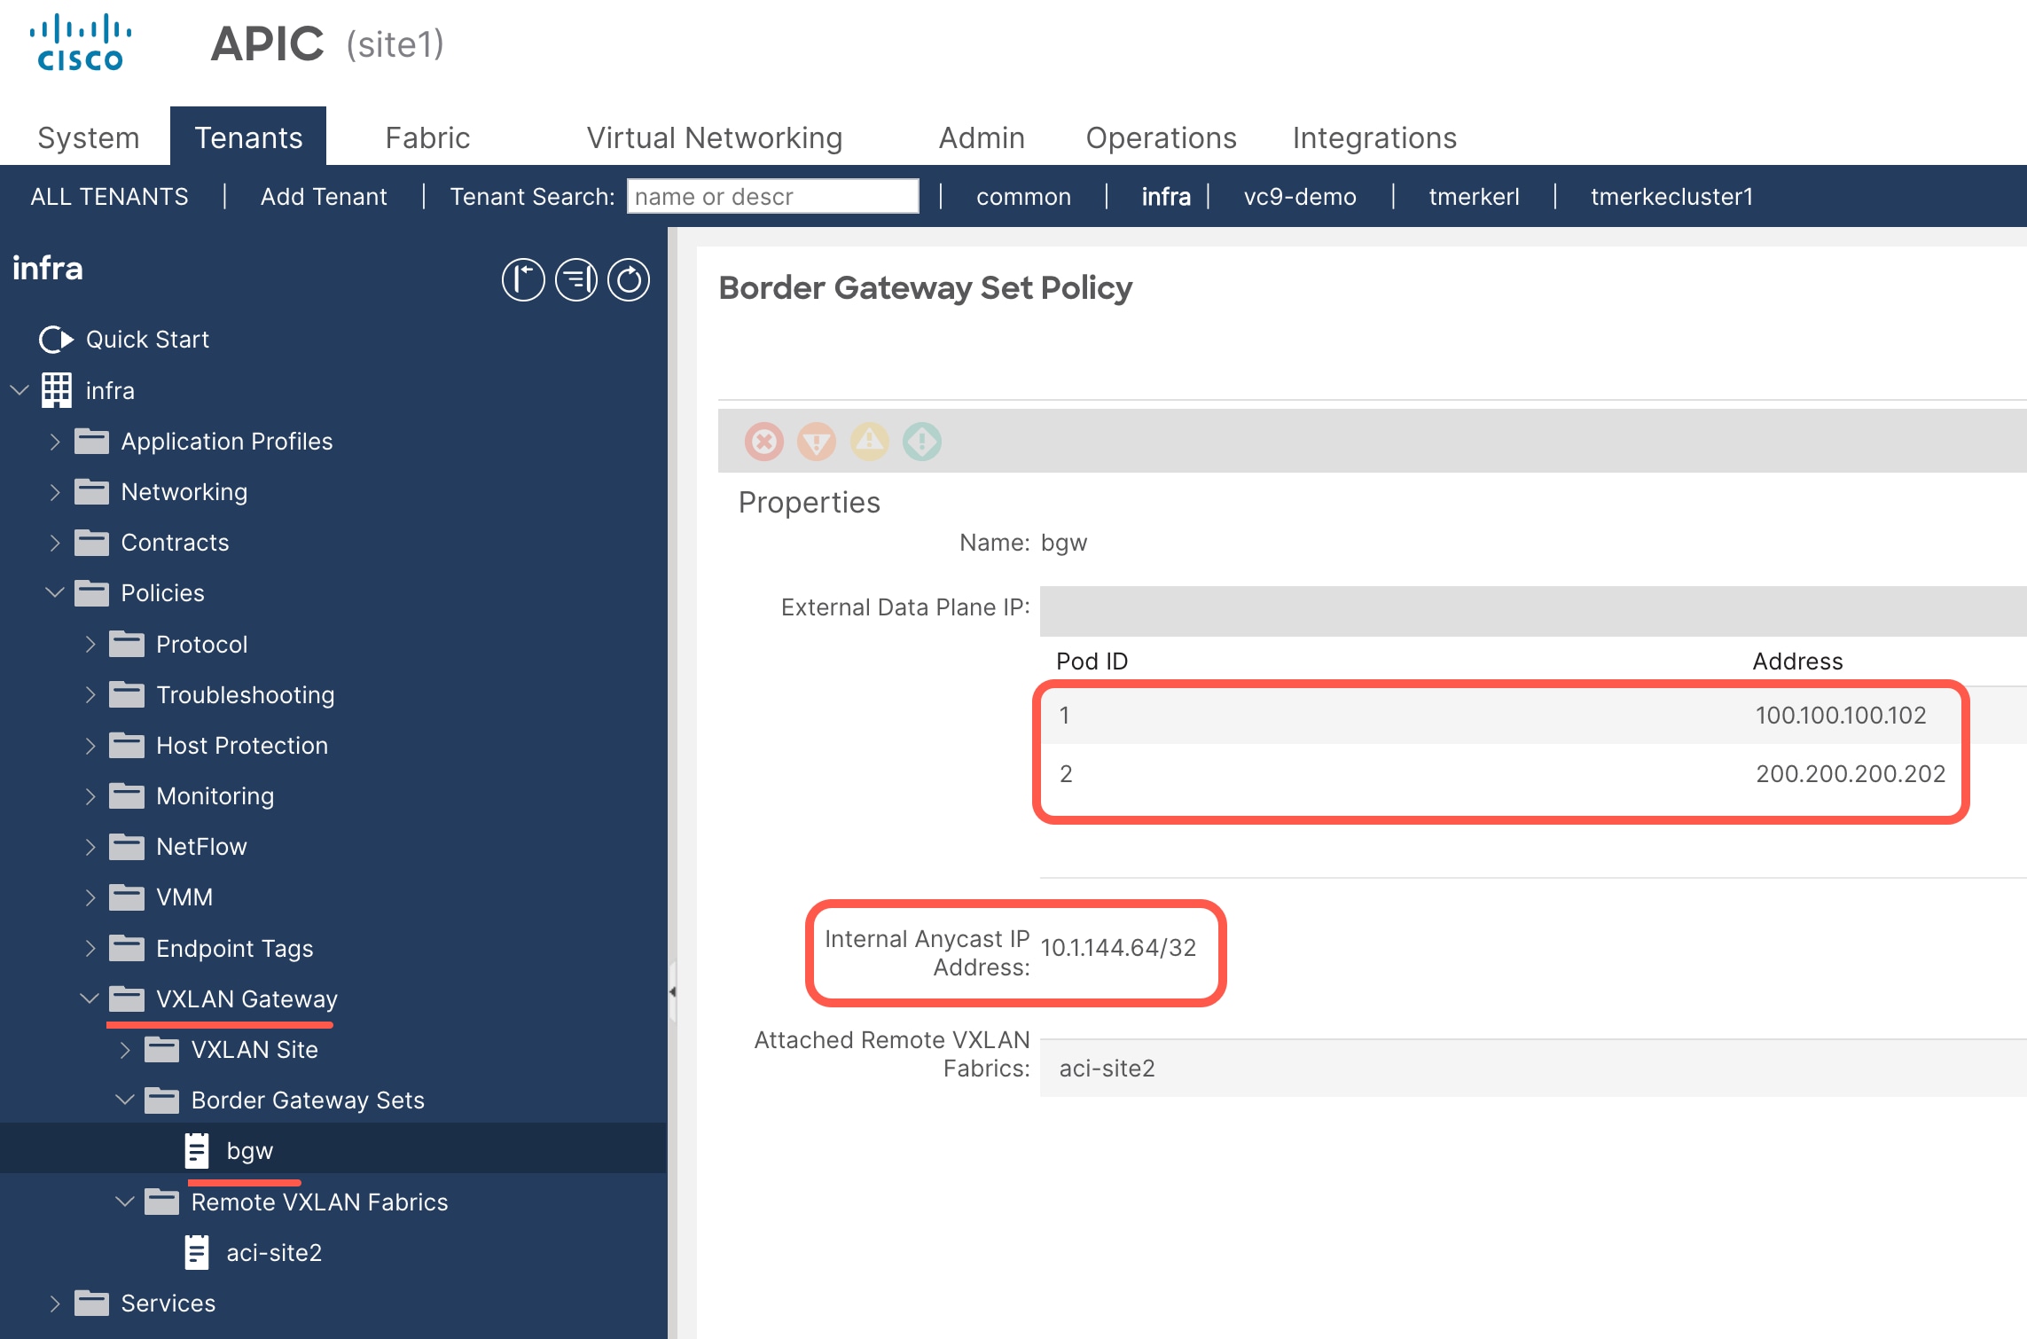Viewport: 2027px width, 1339px height.
Task: Collapse the infra tenant tree node
Action: click(x=20, y=390)
